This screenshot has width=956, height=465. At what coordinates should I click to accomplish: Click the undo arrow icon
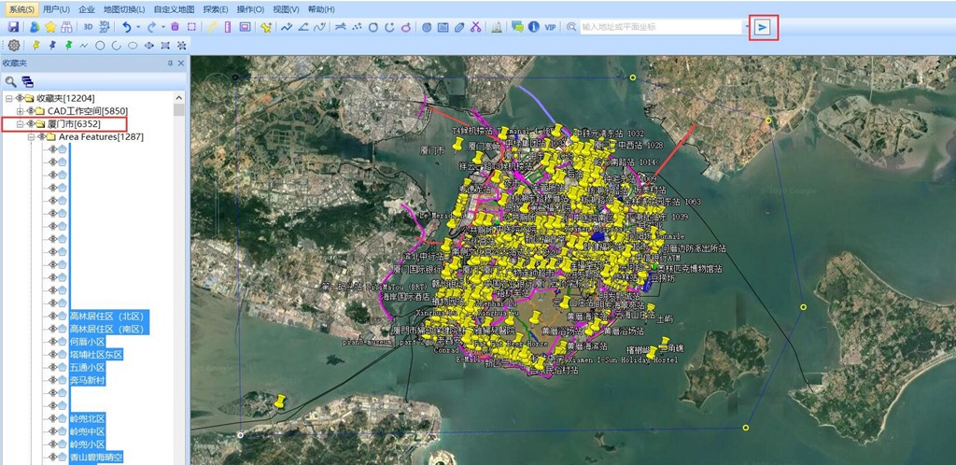[x=125, y=27]
